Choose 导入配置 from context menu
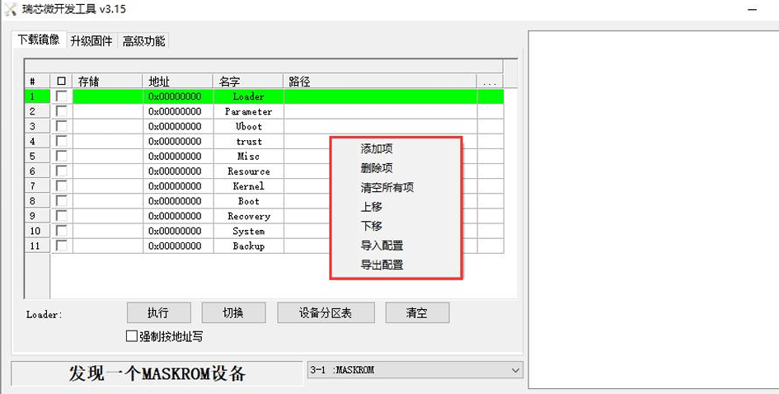Viewport: 779px width, 394px height. tap(382, 246)
